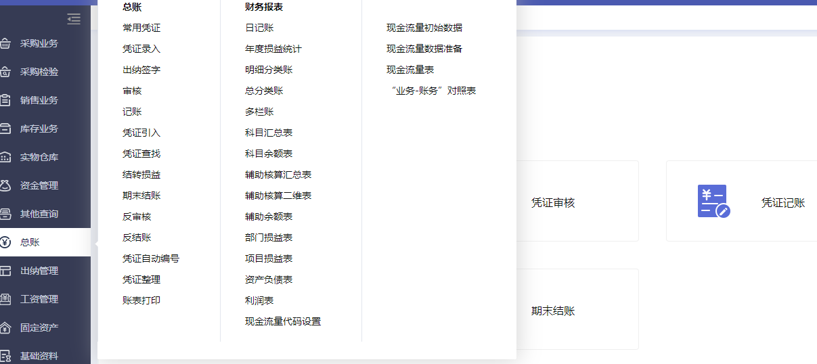Screen dimensions: 817x364
Task: Click the 基础资料 sidebar icon
Action: tap(5, 356)
